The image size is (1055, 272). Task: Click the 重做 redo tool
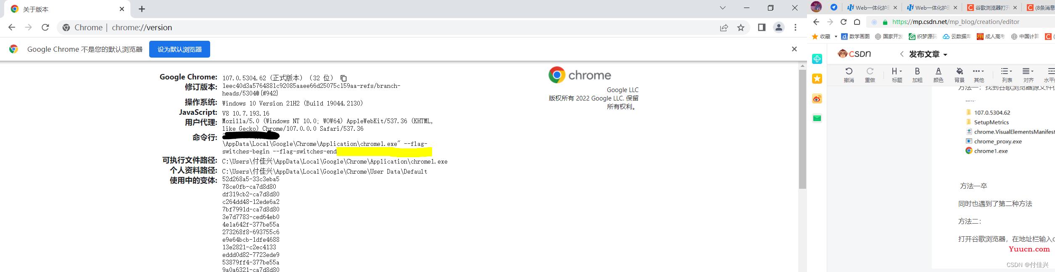click(870, 75)
